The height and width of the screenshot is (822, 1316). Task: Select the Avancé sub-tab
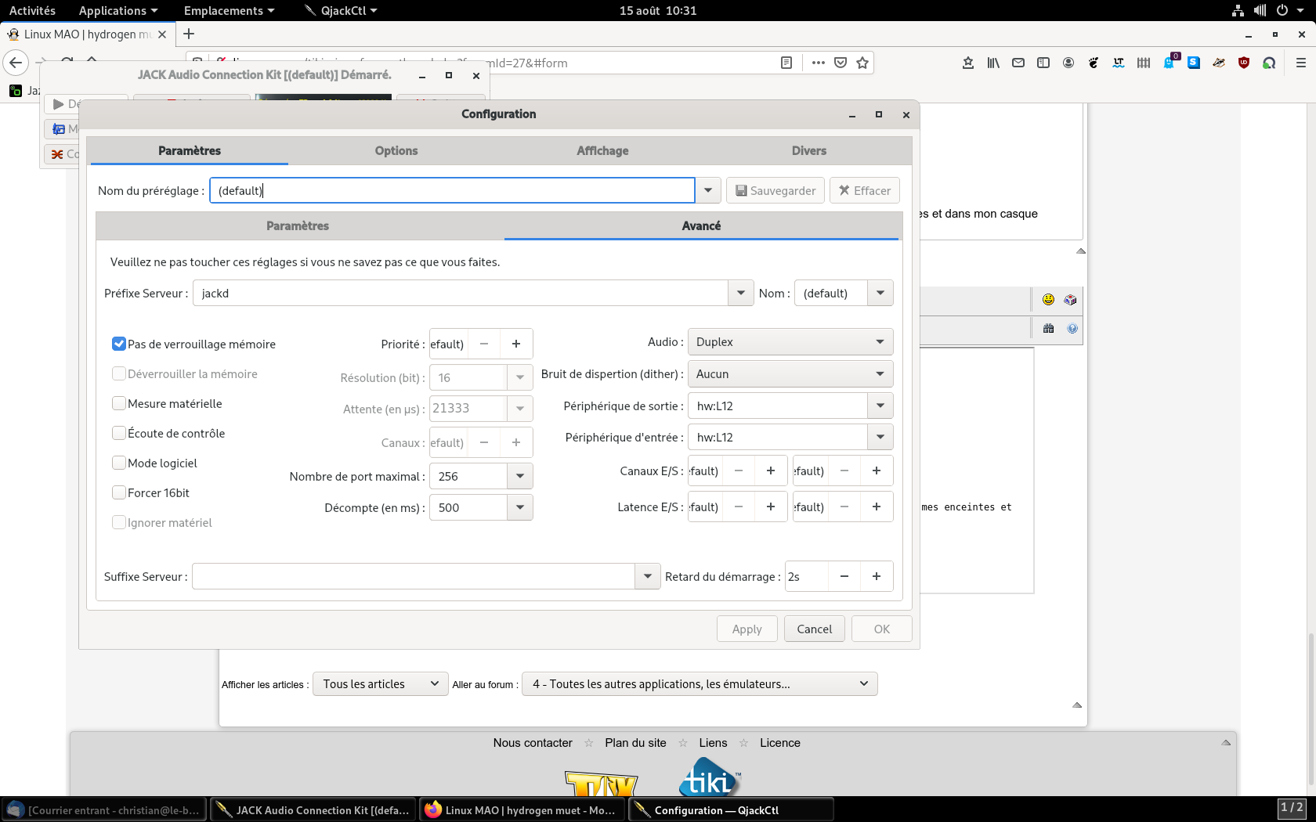point(701,225)
